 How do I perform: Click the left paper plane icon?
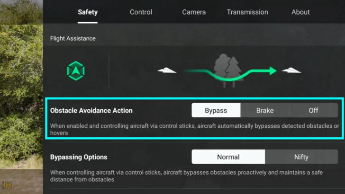[x=167, y=71]
